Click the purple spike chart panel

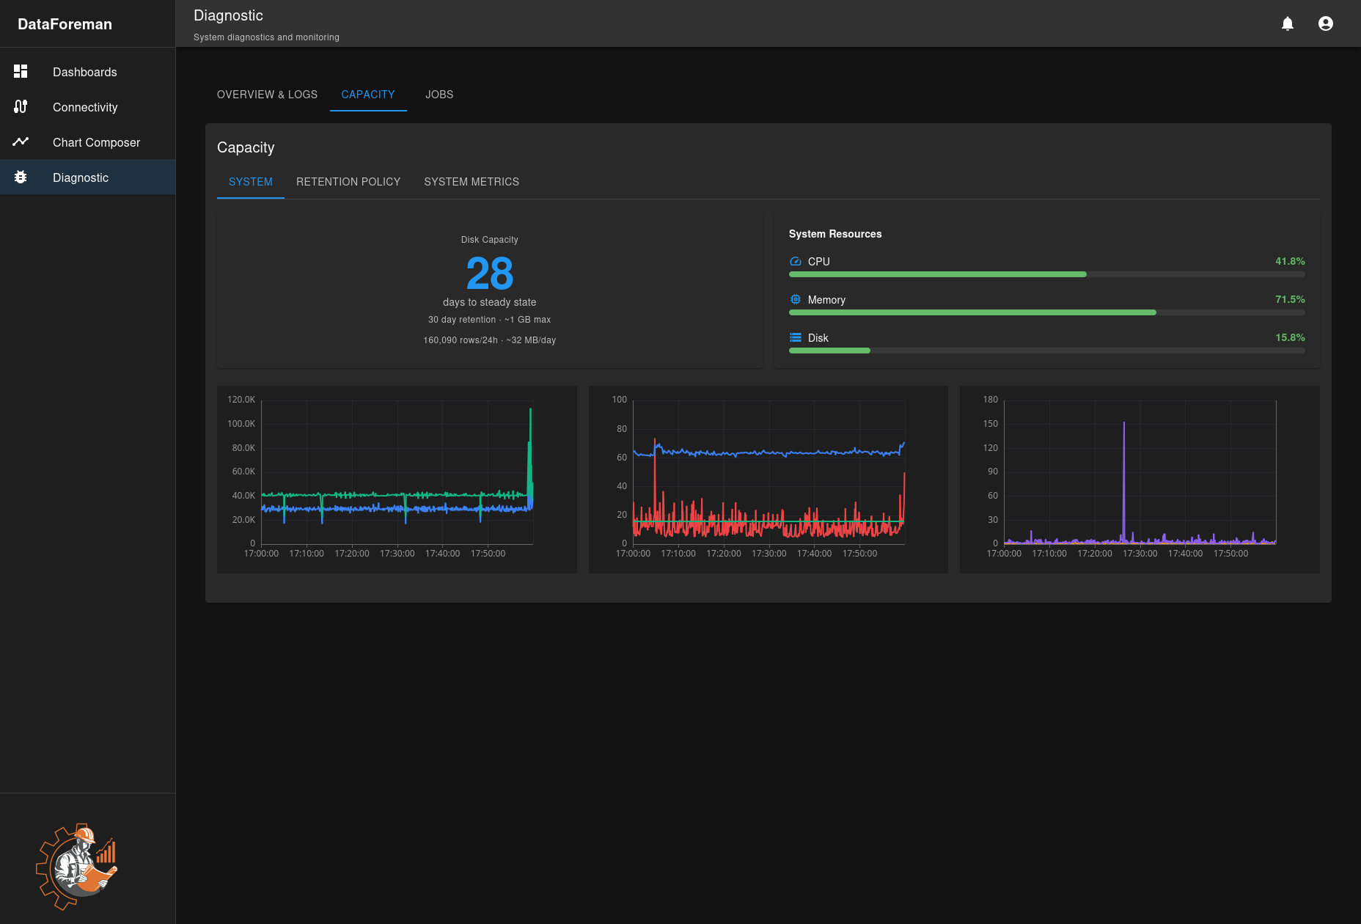click(1139, 479)
